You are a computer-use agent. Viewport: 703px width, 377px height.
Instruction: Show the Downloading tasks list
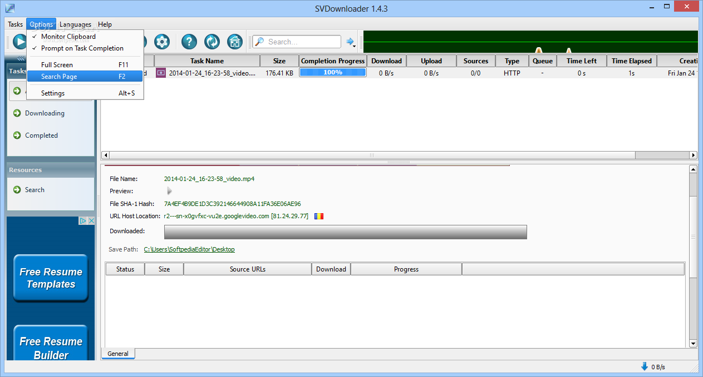tap(45, 113)
